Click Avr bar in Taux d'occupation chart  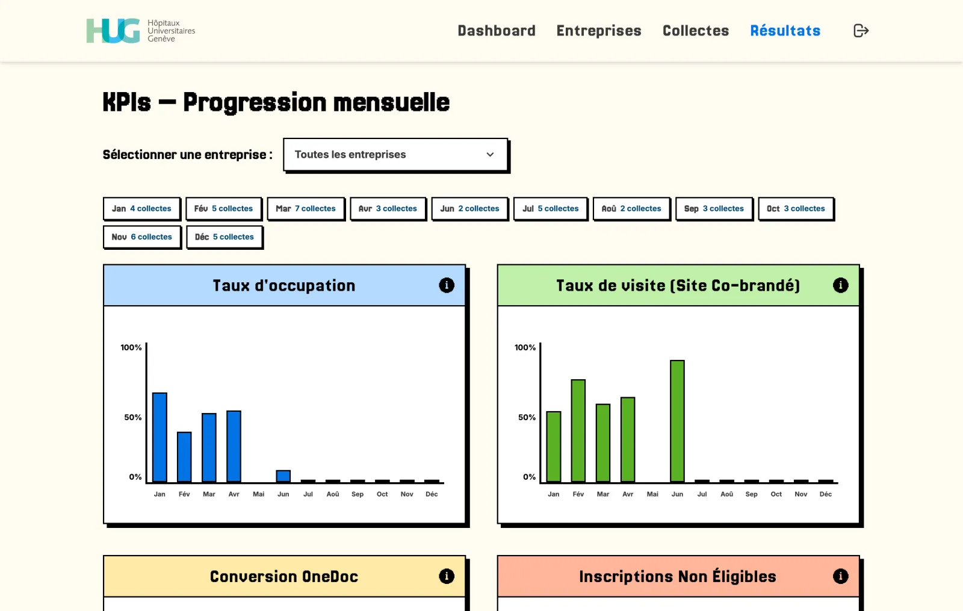tap(234, 447)
